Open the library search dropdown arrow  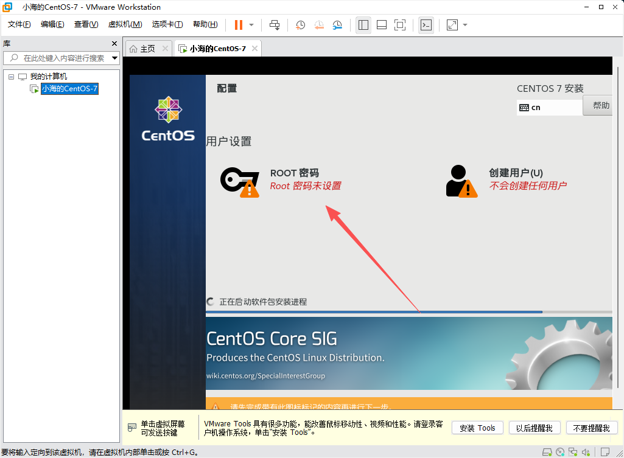click(114, 58)
